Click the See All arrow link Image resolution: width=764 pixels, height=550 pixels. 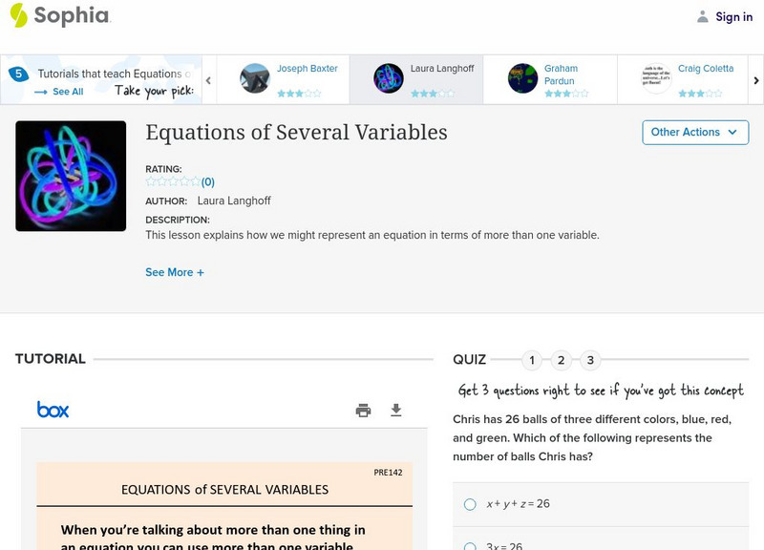click(59, 92)
